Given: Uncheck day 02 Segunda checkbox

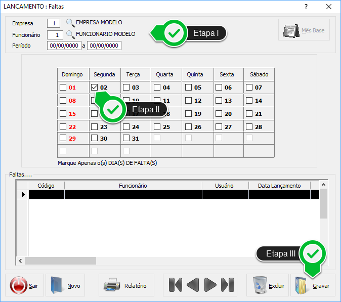Looking at the screenshot, I should [95, 87].
